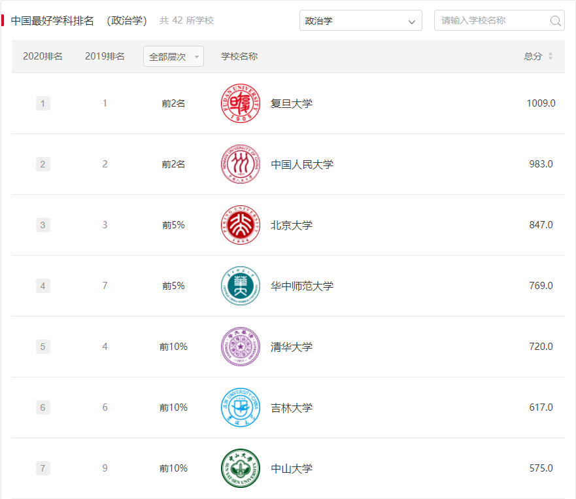Image resolution: width=576 pixels, height=499 pixels.
Task: Click the Fudan University logo
Action: click(240, 103)
